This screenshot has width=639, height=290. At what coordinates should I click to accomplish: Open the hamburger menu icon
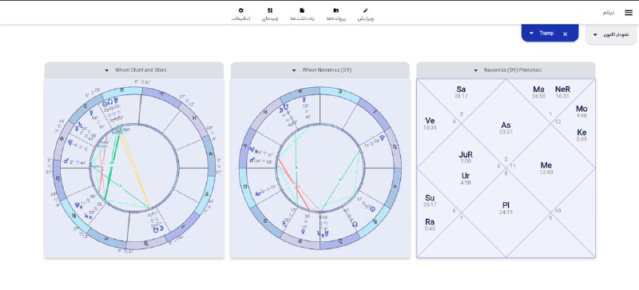629,13
